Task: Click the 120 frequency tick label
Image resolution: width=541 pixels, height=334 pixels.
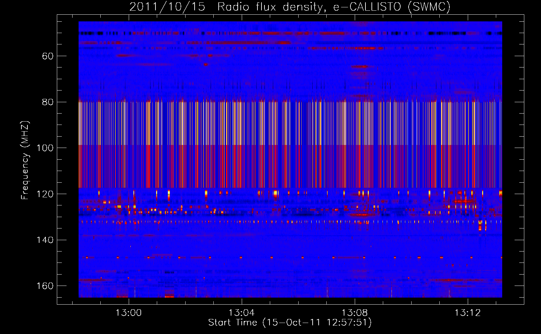Action: (x=45, y=194)
